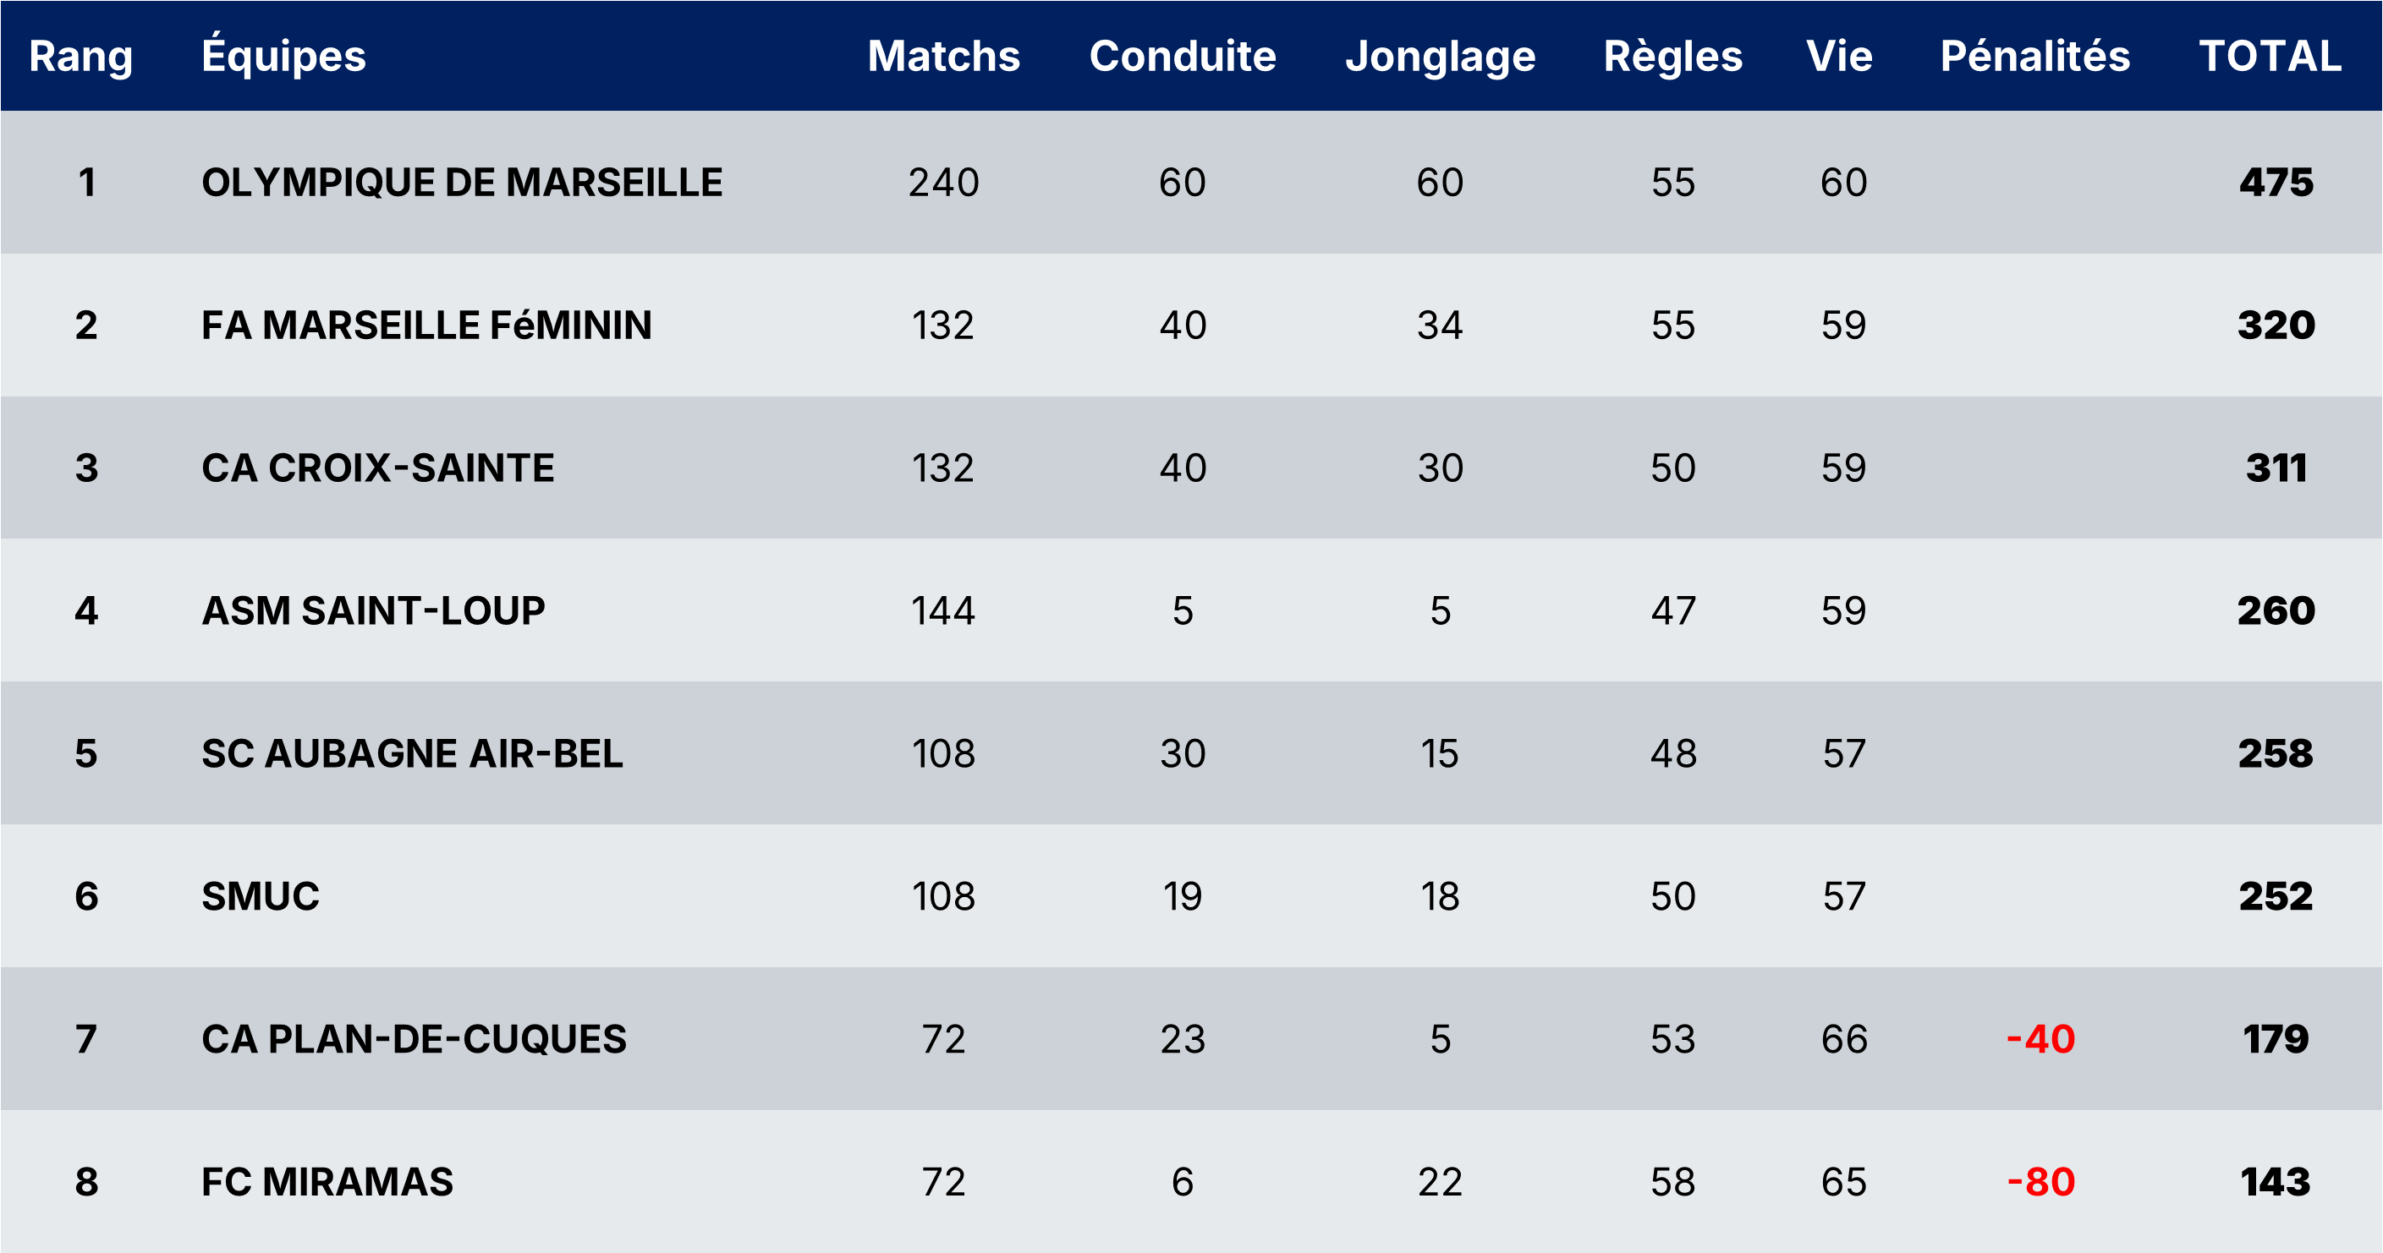2383x1253 pixels.
Task: Click the ASM SAINT-LOUP team name
Action: coord(373,611)
